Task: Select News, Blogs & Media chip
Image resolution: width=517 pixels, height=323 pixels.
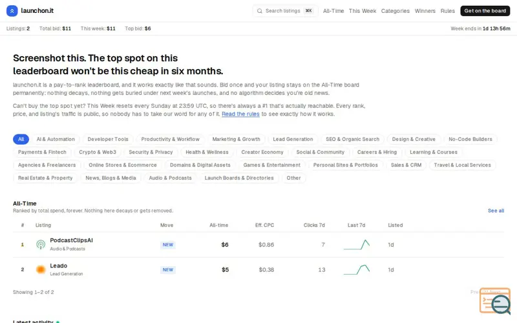Action: point(111,178)
